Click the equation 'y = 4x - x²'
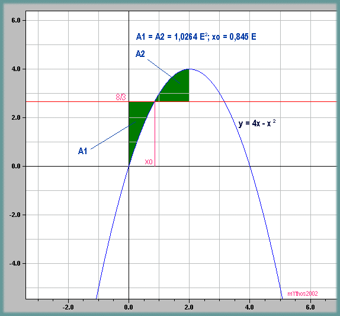This screenshot has height=316, width=340. point(257,123)
